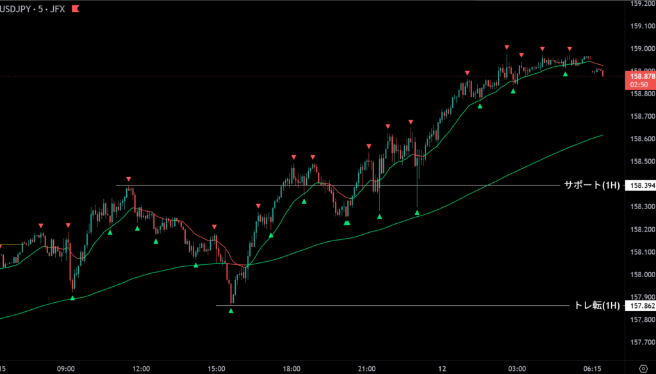656x374 pixels.
Task: Click the 21:00 time axis label
Action: pyautogui.click(x=366, y=368)
